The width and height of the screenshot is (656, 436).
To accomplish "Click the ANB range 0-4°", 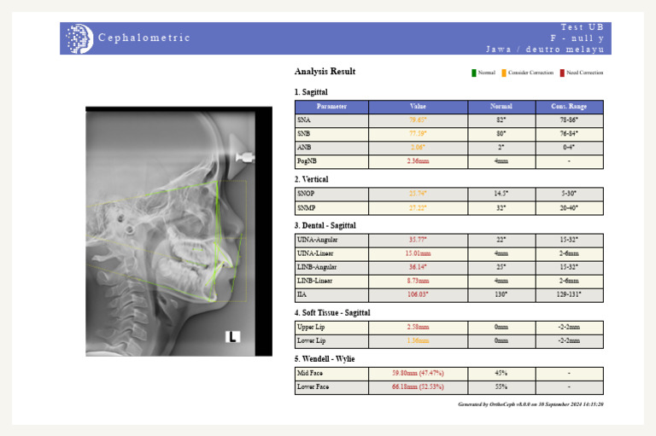I will click(569, 148).
